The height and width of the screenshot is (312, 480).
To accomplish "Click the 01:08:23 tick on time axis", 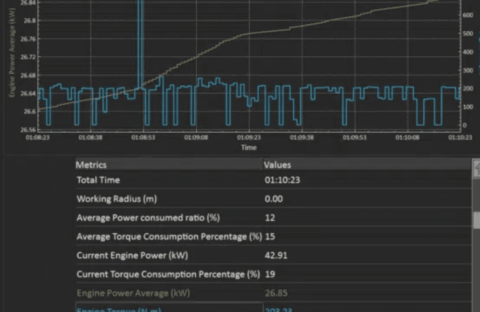I will (38, 138).
